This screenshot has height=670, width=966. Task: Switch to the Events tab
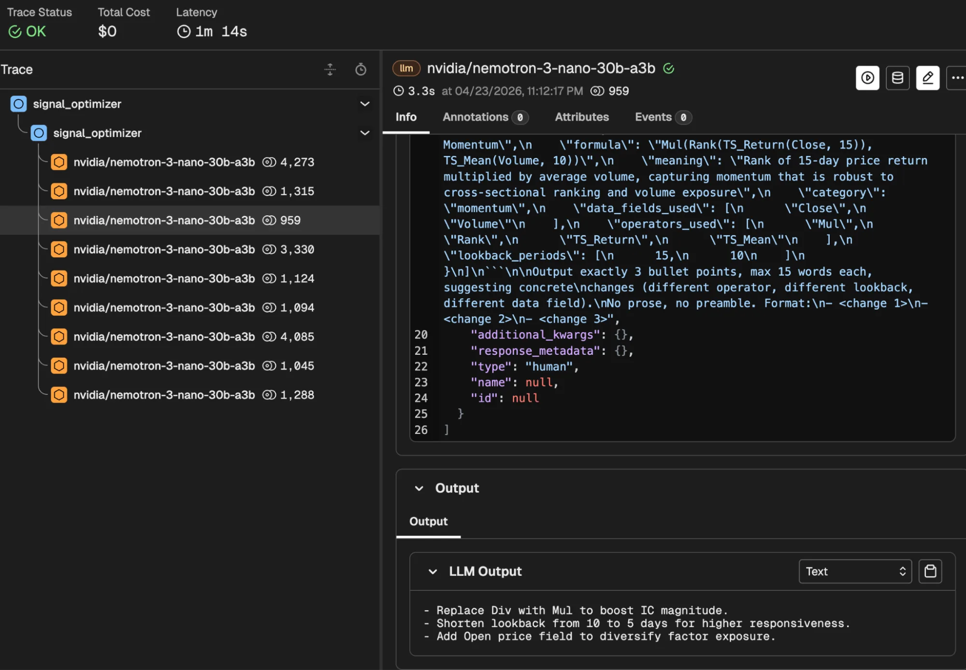(663, 117)
